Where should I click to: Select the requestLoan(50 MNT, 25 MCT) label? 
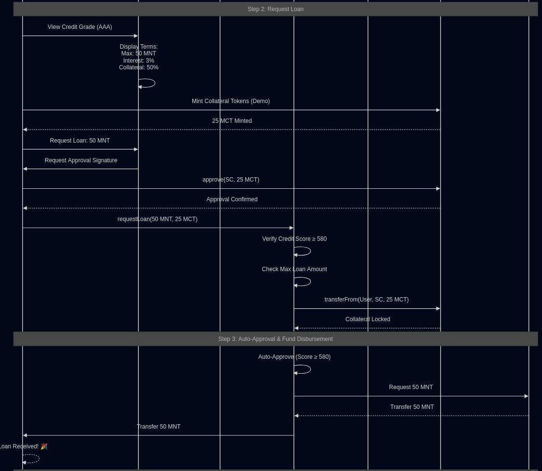(157, 220)
